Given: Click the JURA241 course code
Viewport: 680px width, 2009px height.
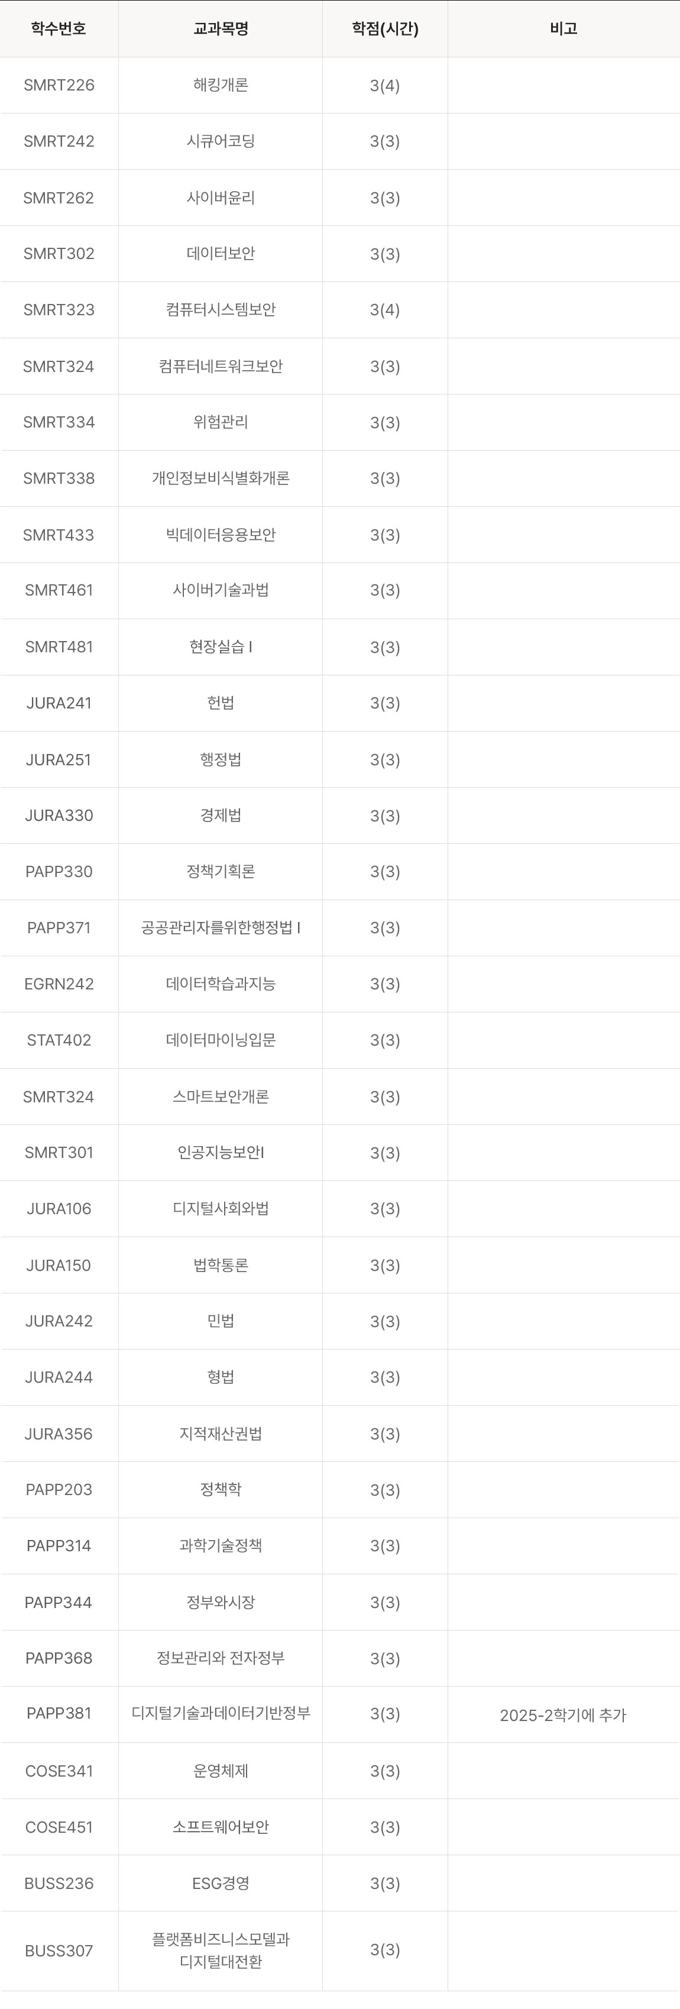Looking at the screenshot, I should click(x=59, y=703).
